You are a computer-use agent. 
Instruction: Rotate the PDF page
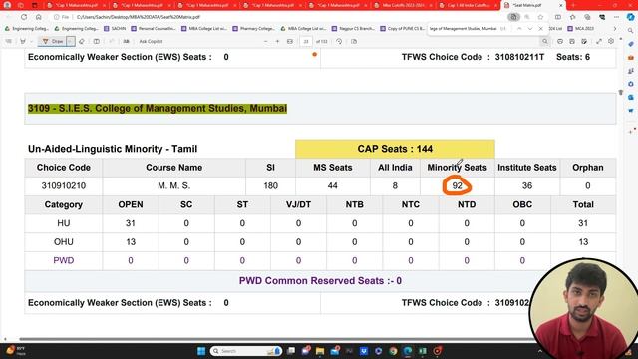(x=339, y=41)
